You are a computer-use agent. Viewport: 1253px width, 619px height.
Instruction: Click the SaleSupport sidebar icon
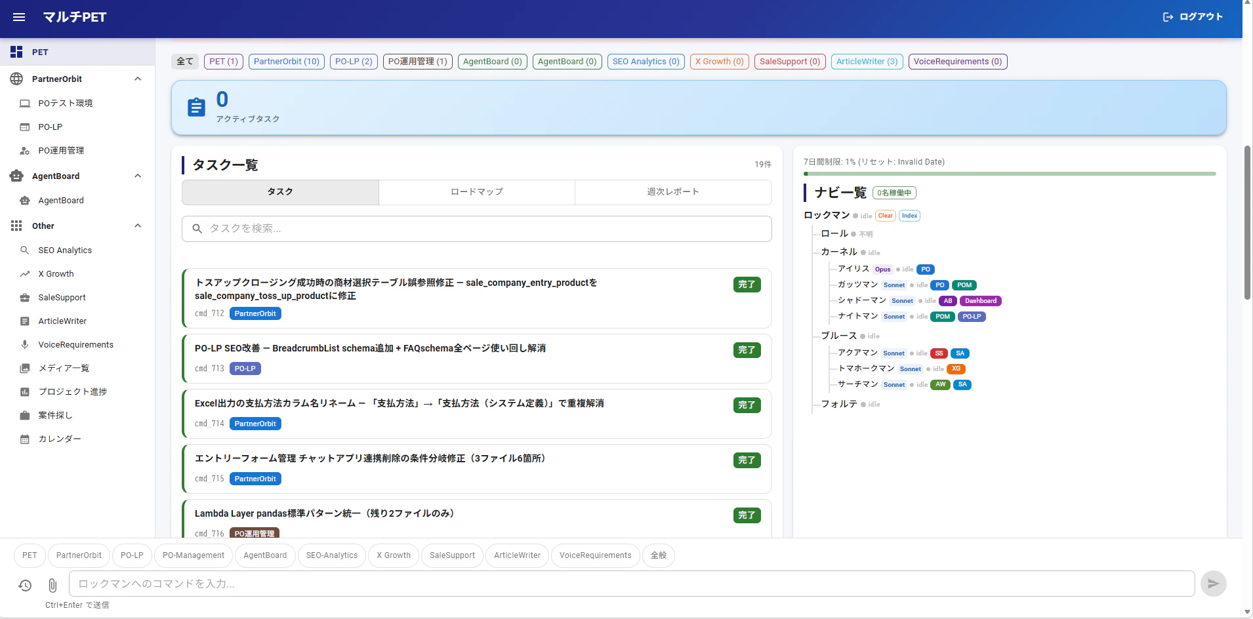[24, 297]
